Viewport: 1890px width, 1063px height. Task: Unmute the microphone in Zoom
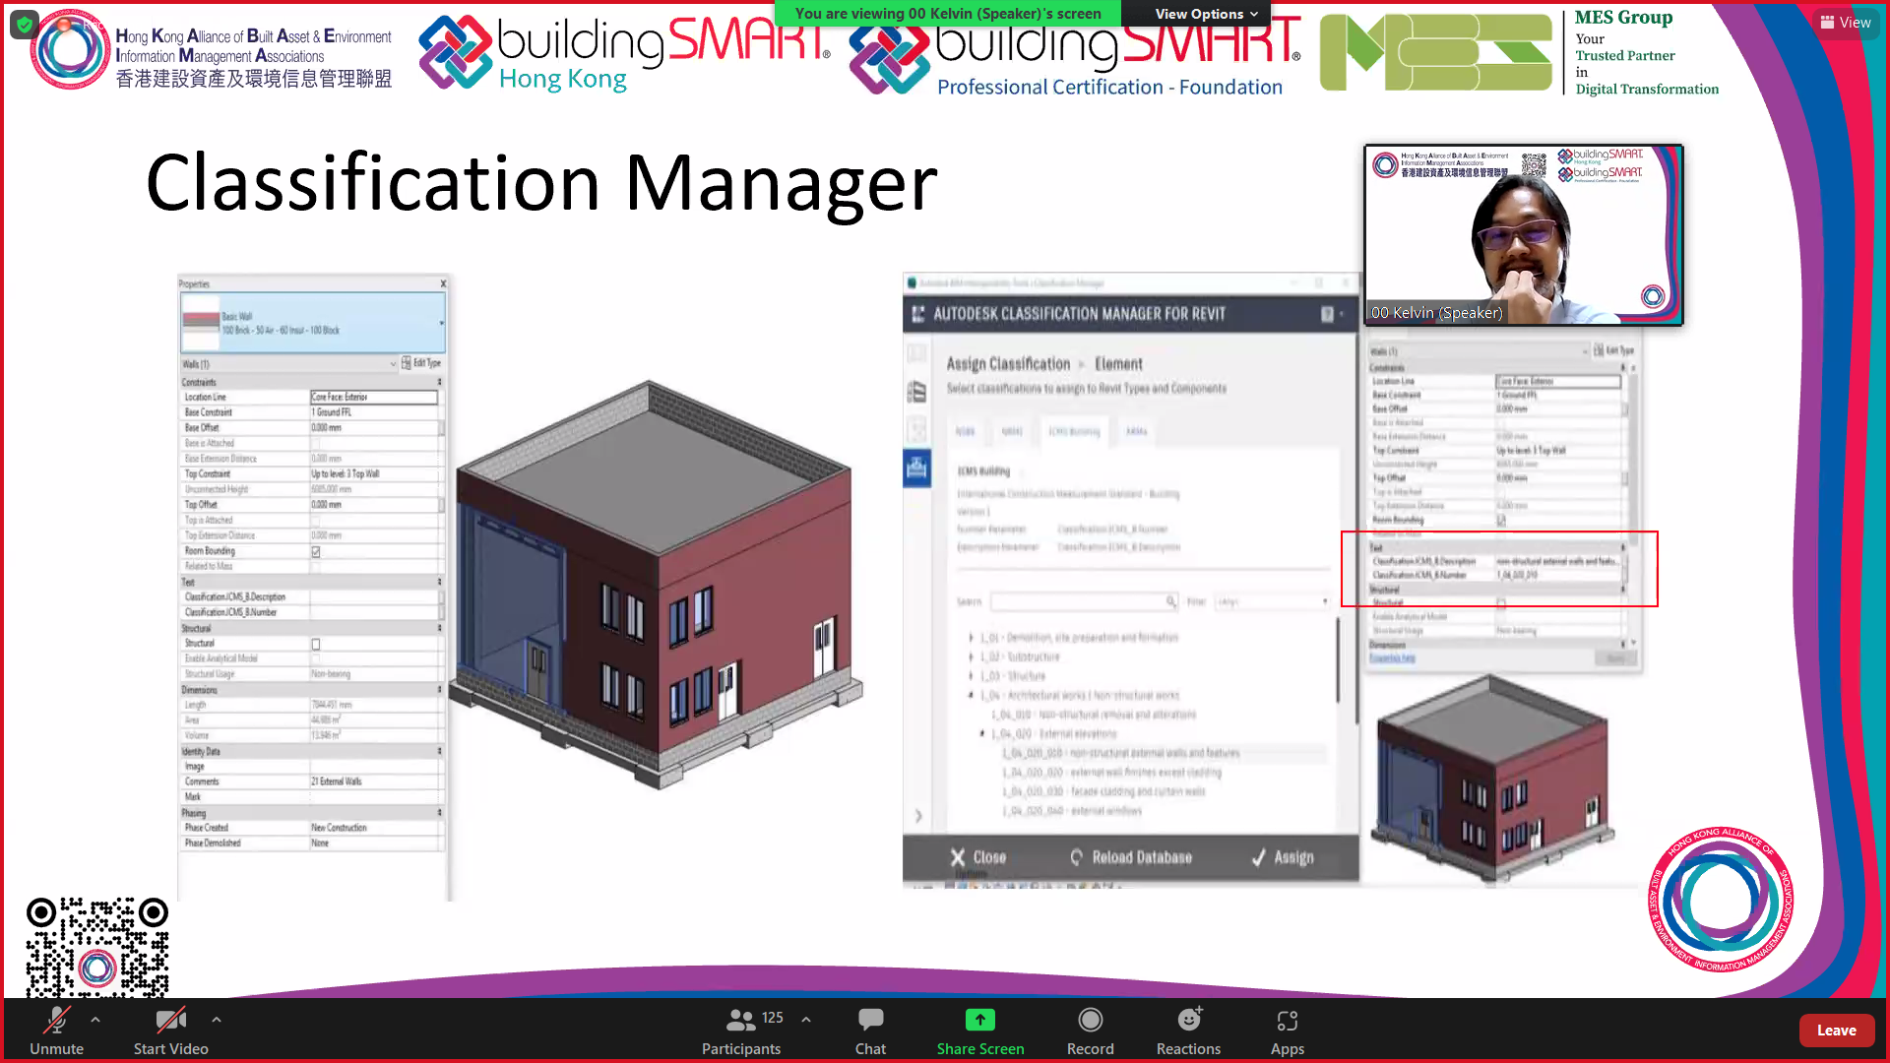[x=56, y=1031]
